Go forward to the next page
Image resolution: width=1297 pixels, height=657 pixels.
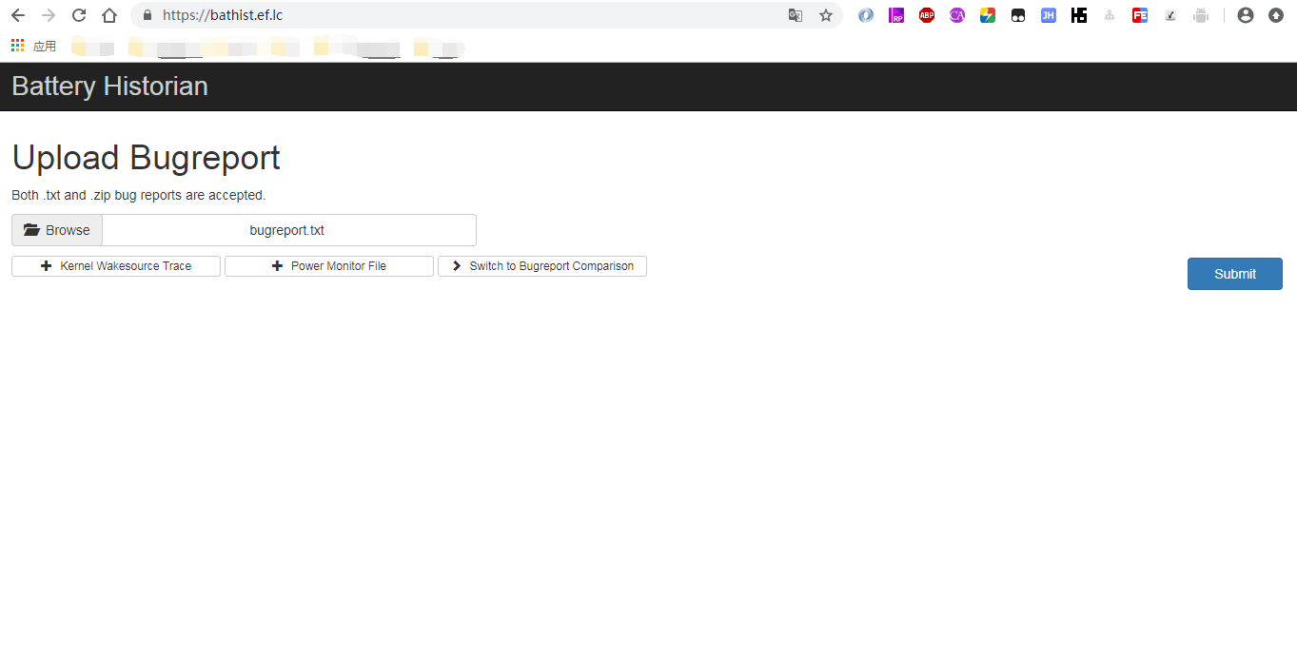point(49,15)
